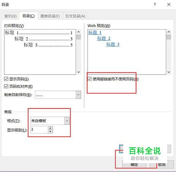Click the Web preview scrollbar thumb
The image size is (176, 172).
[x=169, y=37]
